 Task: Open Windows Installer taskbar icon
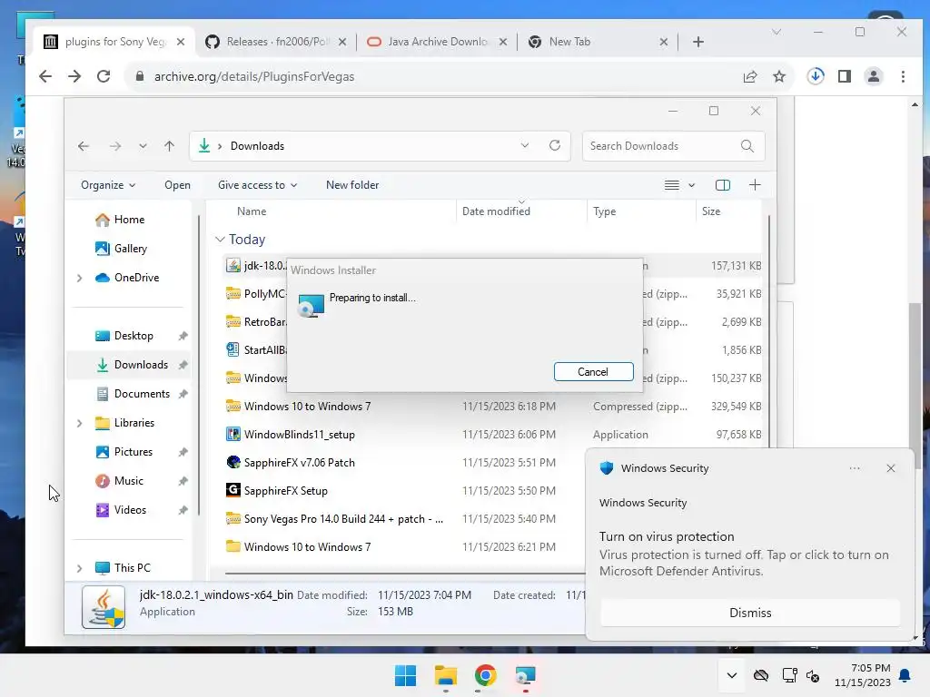(x=525, y=675)
